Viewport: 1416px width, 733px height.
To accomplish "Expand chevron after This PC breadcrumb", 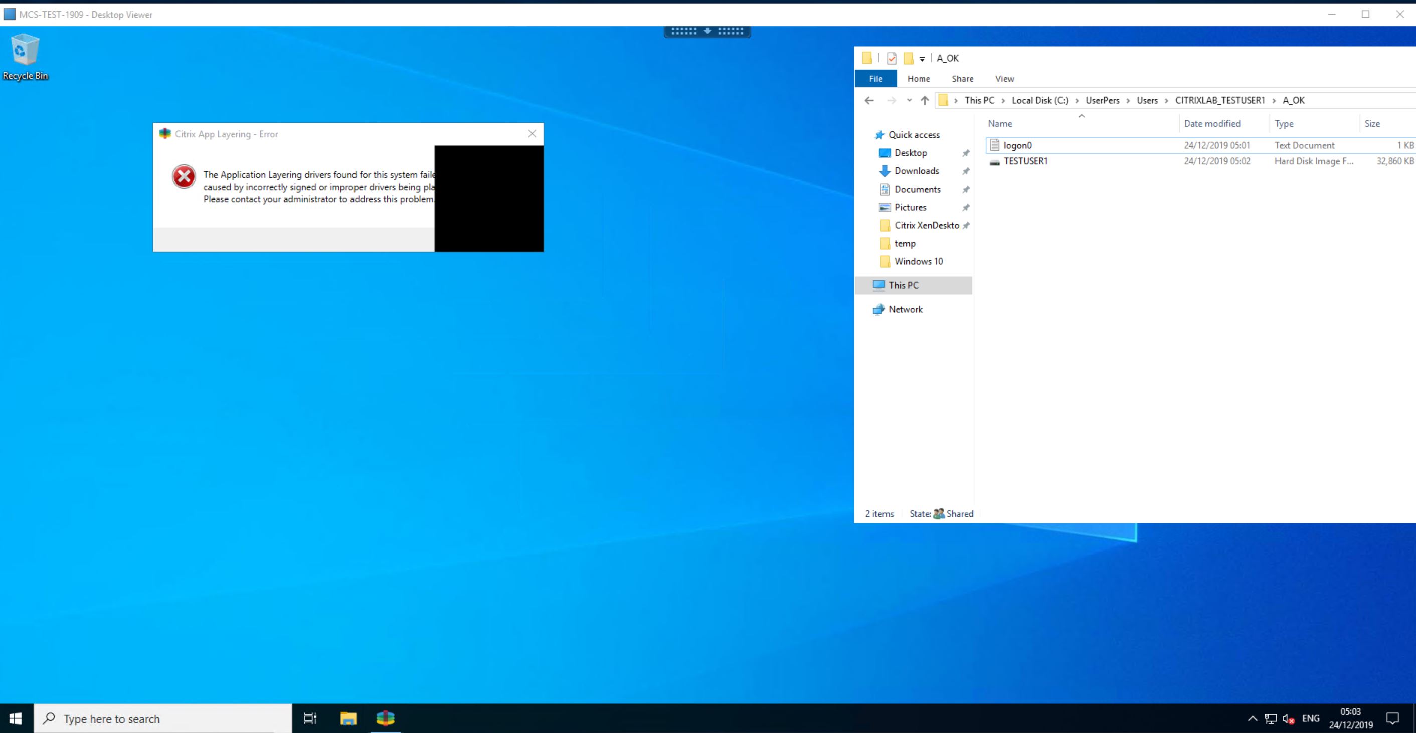I will click(x=1003, y=101).
